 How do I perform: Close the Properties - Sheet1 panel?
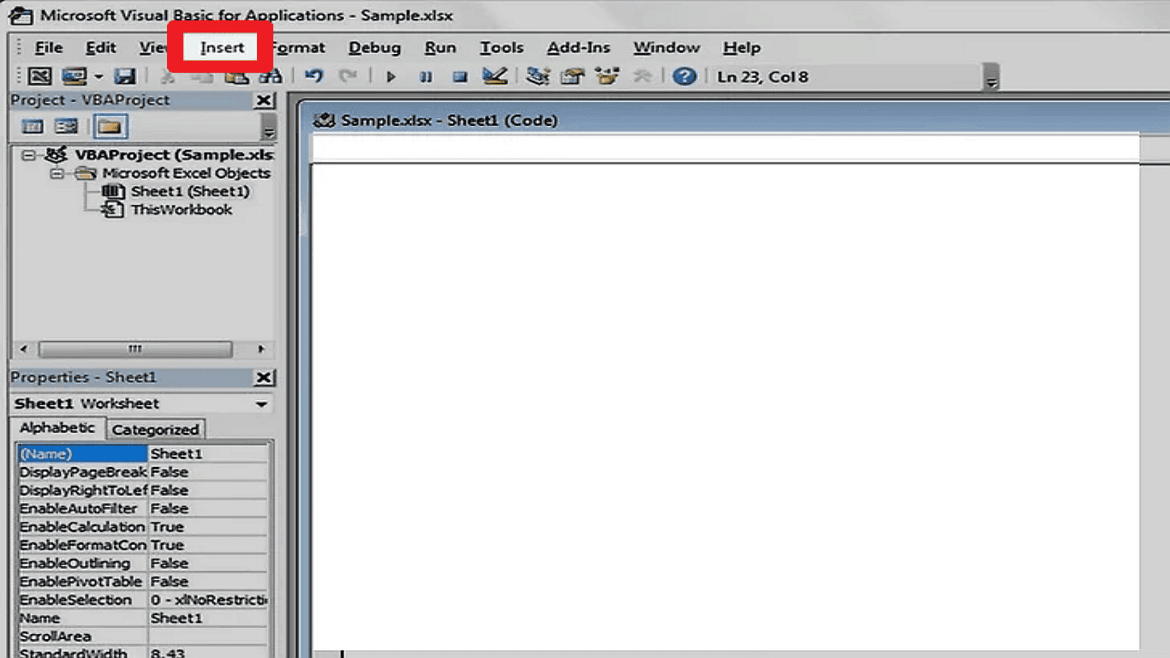[265, 378]
